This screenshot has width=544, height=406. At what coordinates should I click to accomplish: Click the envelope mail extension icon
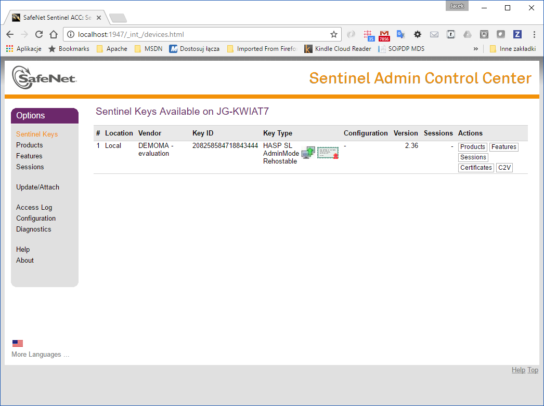point(434,34)
